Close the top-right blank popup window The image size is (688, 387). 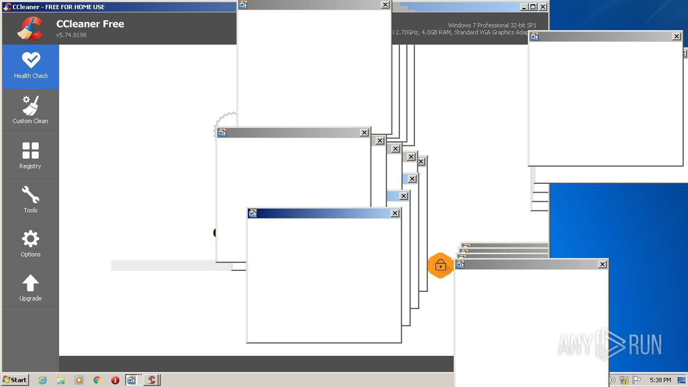[x=677, y=37]
